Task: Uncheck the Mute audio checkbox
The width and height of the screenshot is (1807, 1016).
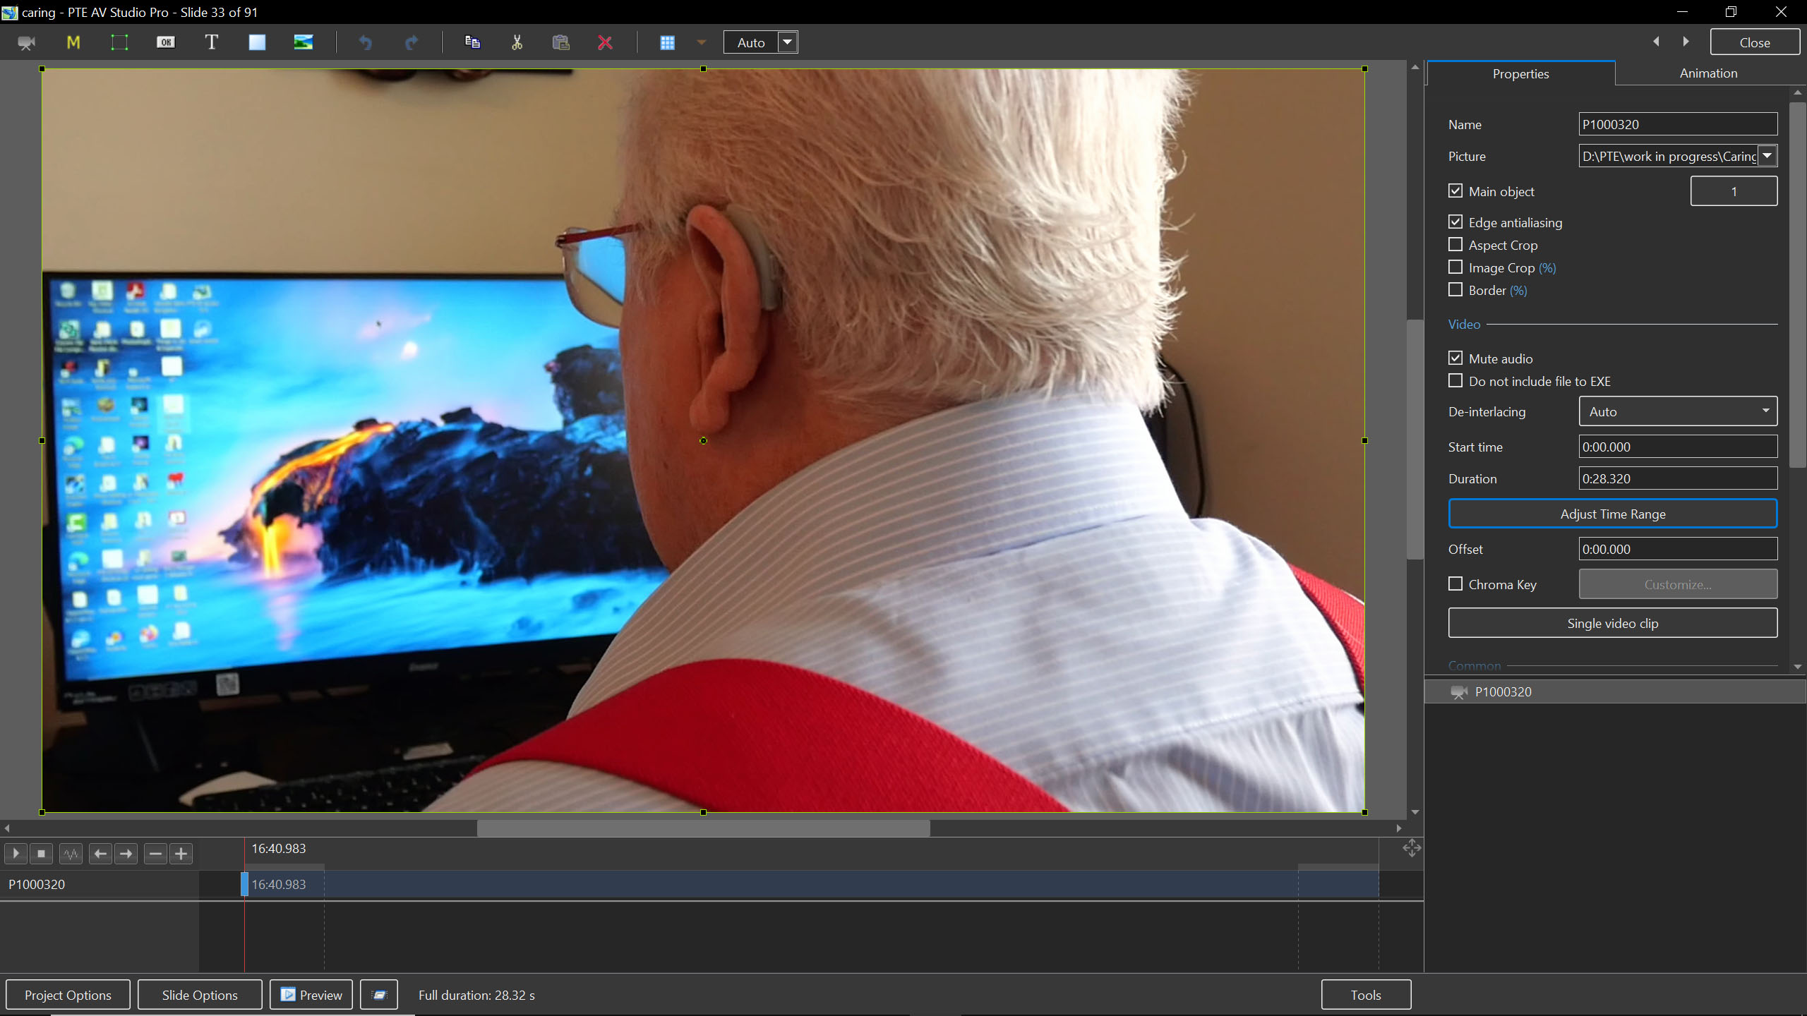Action: pyautogui.click(x=1455, y=358)
